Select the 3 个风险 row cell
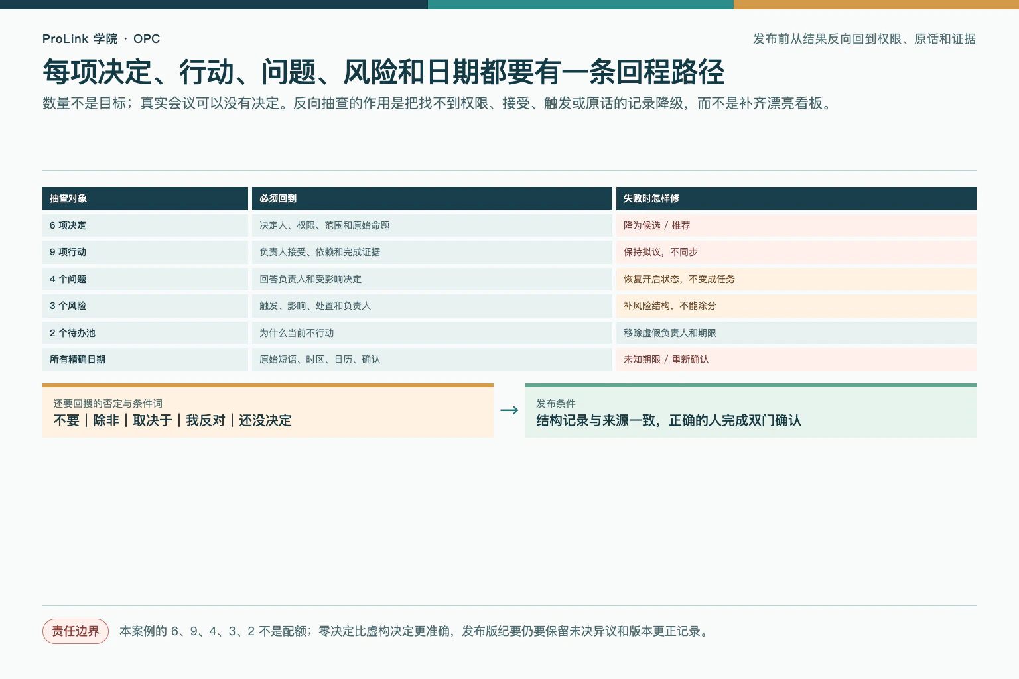The height and width of the screenshot is (679, 1019). [x=145, y=306]
